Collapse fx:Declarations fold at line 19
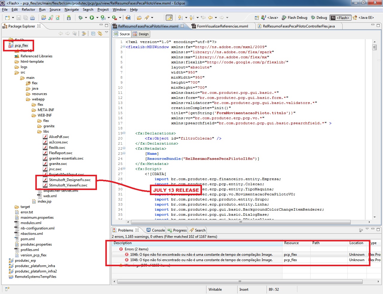Image resolution: width=383 pixels, height=294 pixels. pyautogui.click(x=124, y=133)
